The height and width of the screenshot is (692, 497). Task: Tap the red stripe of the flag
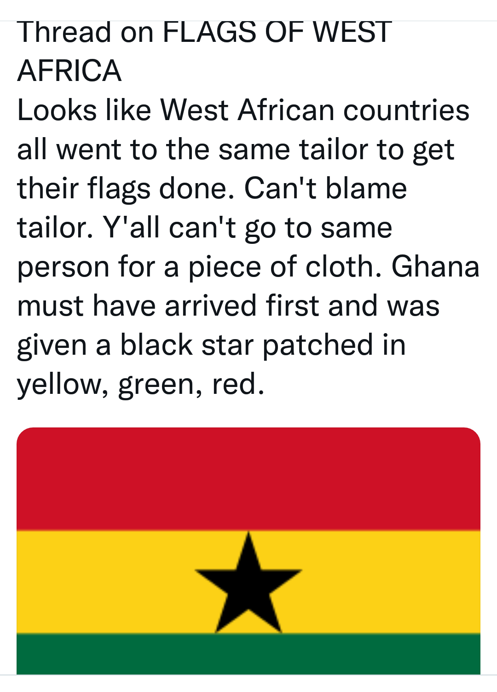click(x=248, y=479)
